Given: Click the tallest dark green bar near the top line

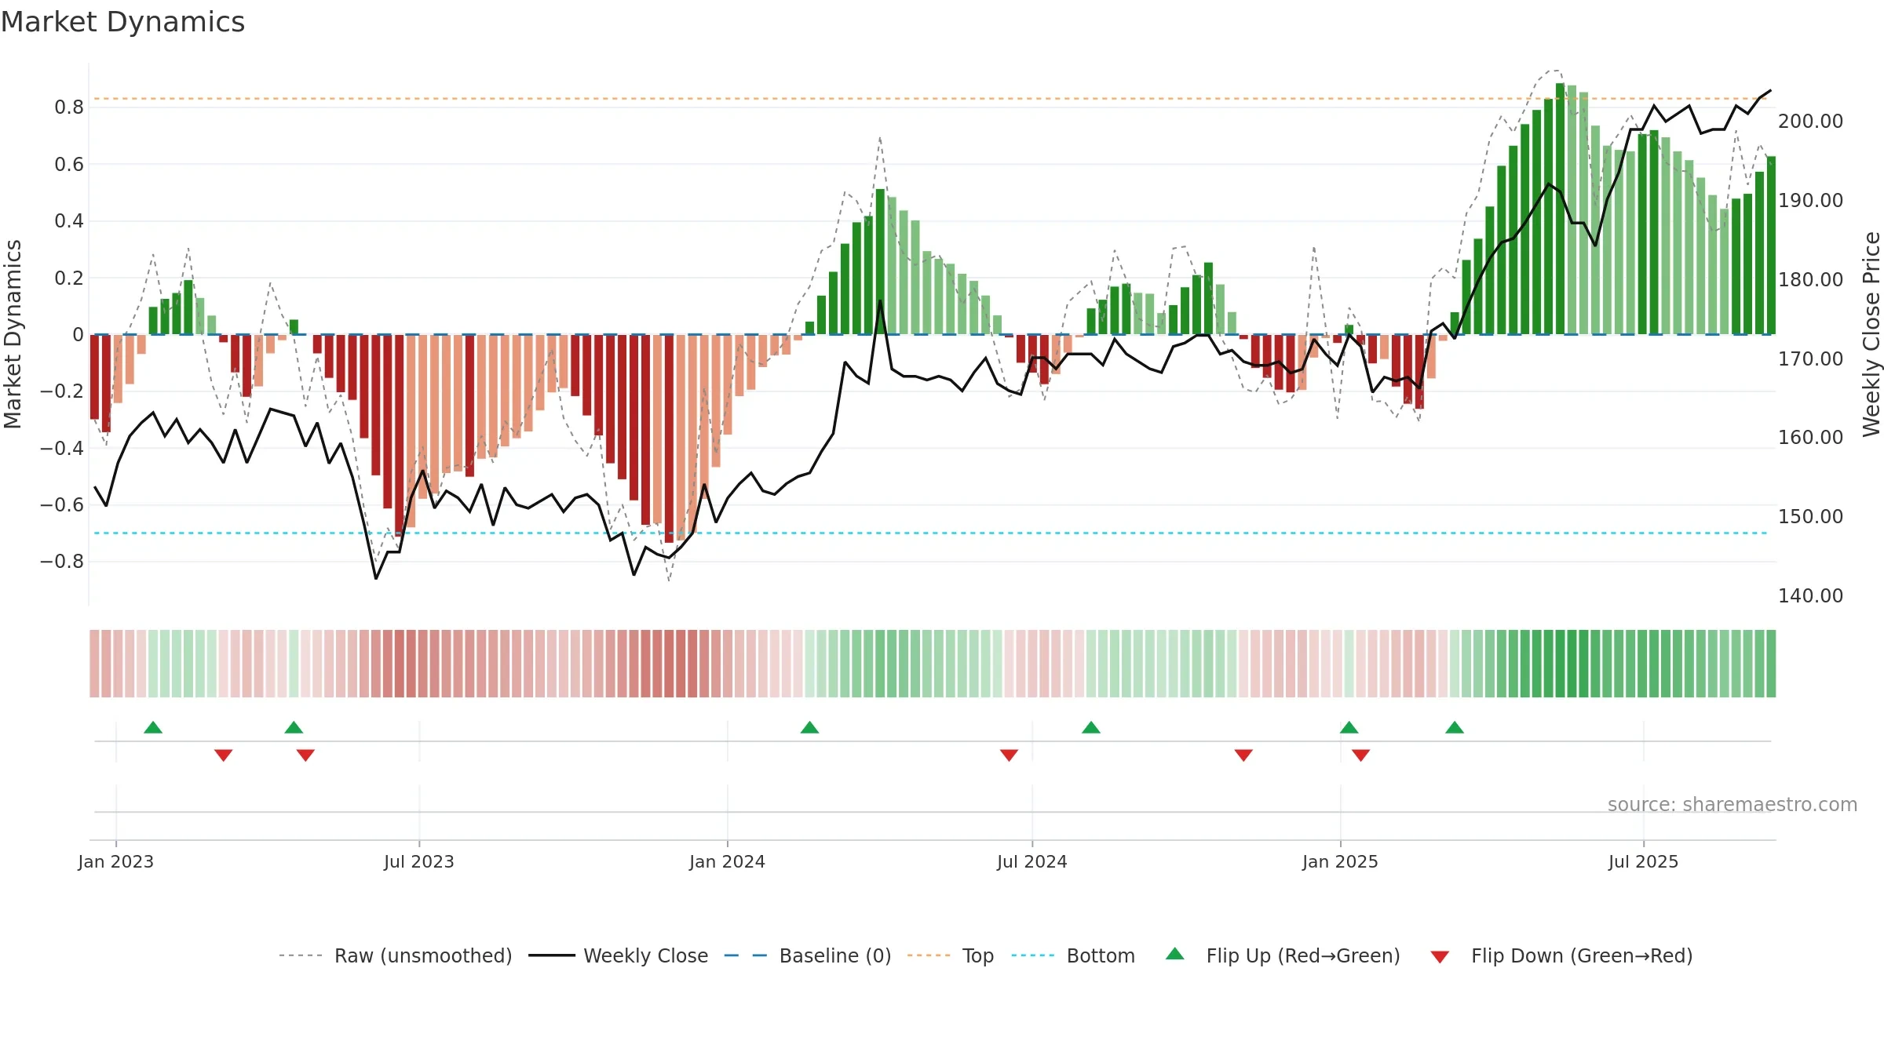Looking at the screenshot, I should 1561,209.
